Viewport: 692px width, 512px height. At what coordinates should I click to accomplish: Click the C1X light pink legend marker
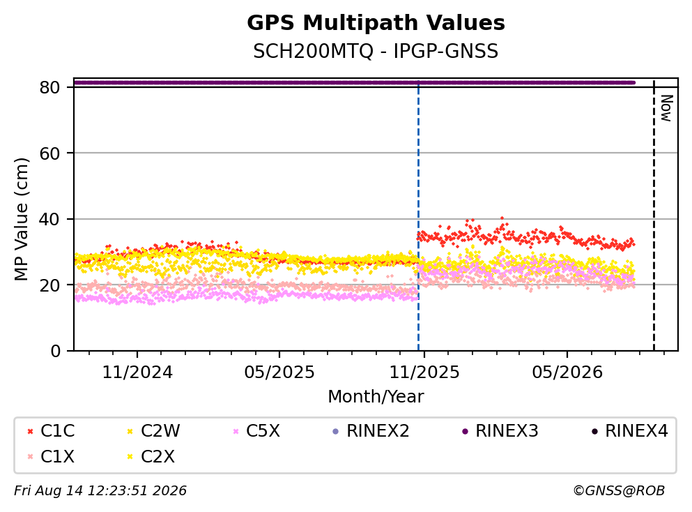click(30, 457)
